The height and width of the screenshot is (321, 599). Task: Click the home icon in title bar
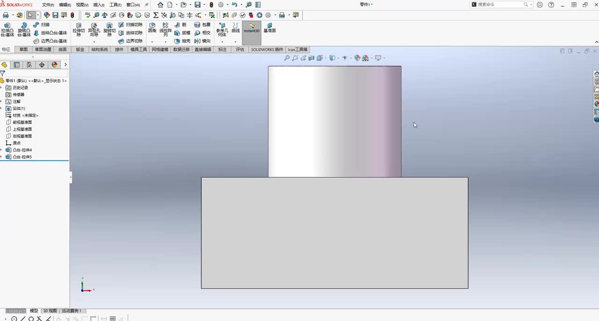(x=161, y=5)
